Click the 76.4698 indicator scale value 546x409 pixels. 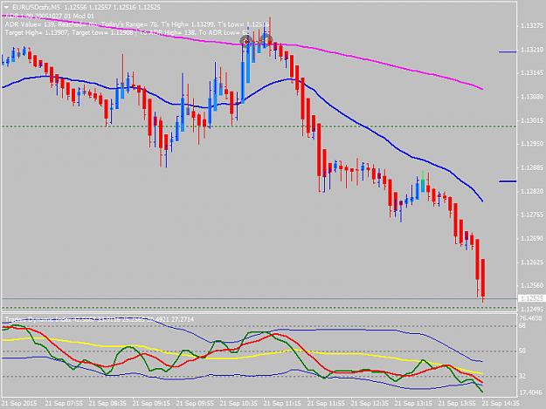(530, 318)
